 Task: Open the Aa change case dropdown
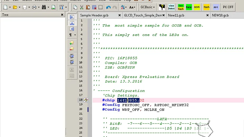pyautogui.click(x=132, y=7)
